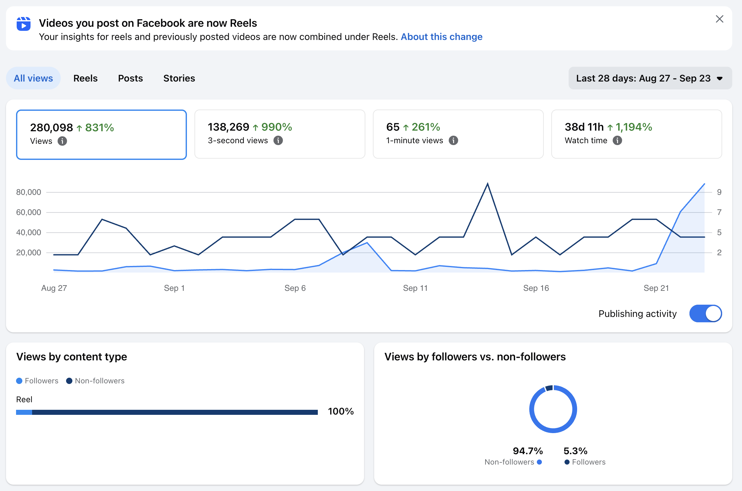Click the Reel views progress bar
Screen dimensions: 742x491
click(167, 412)
